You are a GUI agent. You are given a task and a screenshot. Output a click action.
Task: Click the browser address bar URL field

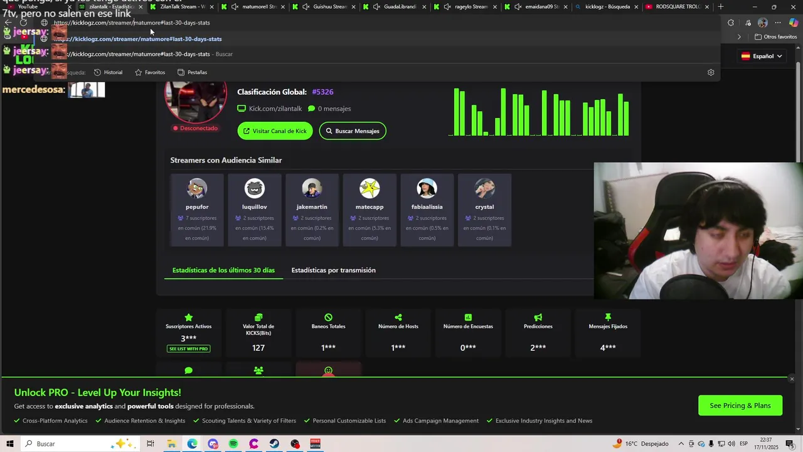click(376, 23)
